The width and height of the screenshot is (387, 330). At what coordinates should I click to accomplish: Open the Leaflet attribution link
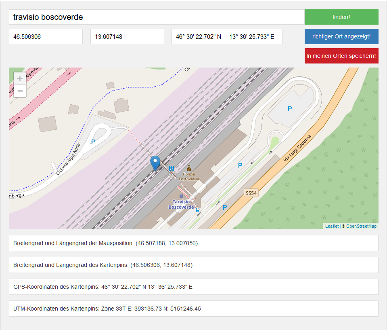pyautogui.click(x=332, y=226)
